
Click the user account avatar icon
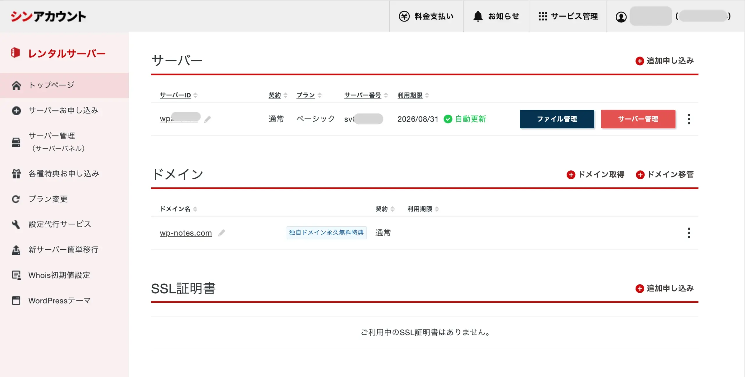[x=621, y=17]
